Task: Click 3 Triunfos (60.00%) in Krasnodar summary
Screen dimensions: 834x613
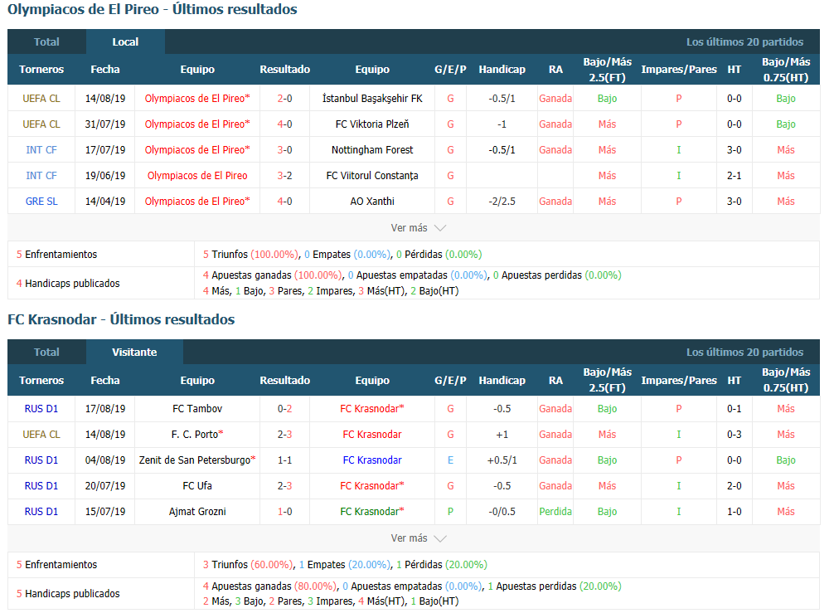Action: click(x=248, y=565)
